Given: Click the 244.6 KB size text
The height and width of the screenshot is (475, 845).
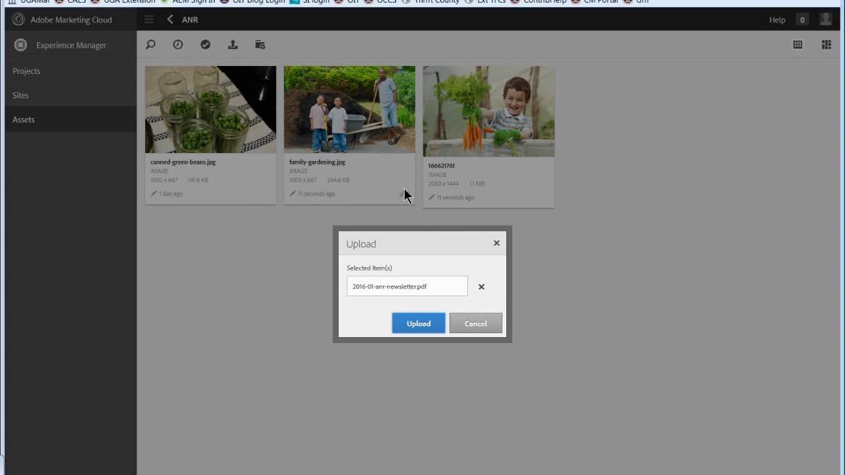Looking at the screenshot, I should tap(338, 180).
